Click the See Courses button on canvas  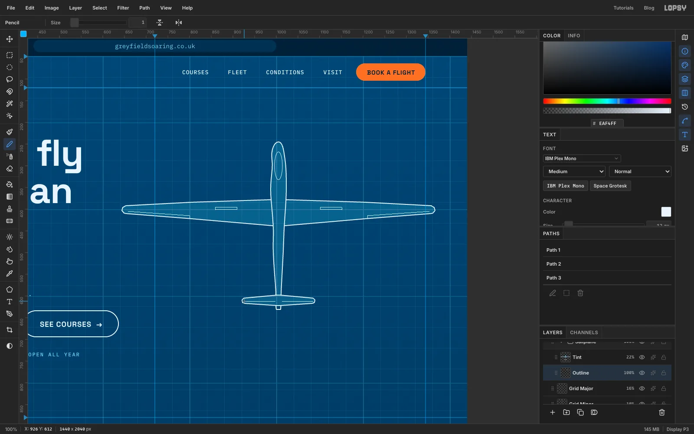pyautogui.click(x=72, y=324)
